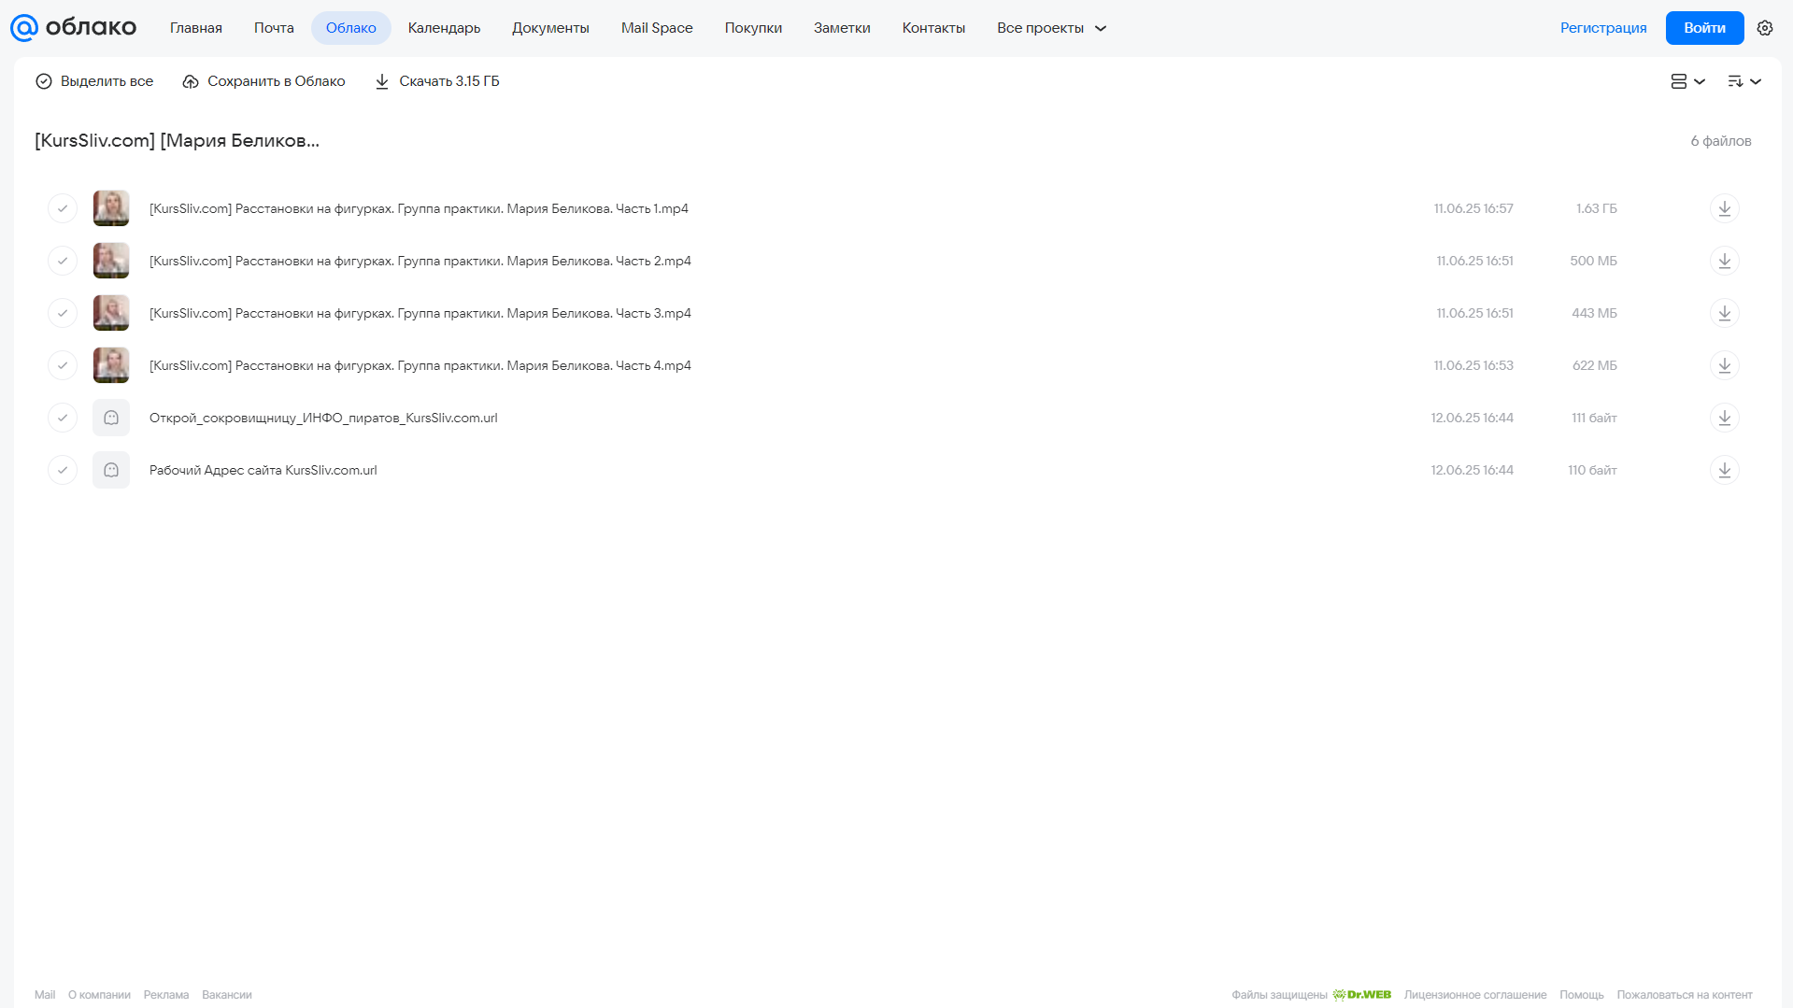
Task: Click the Облако logo icon
Action: 24,28
